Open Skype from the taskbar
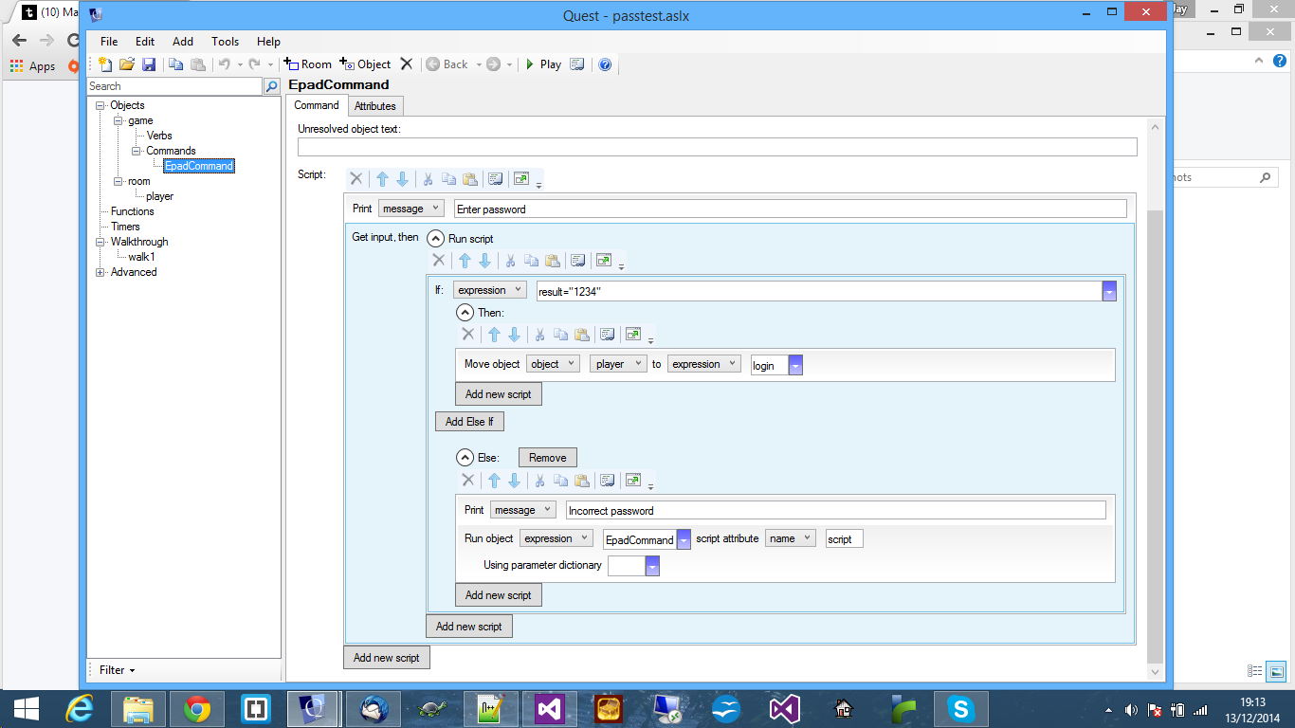The height and width of the screenshot is (728, 1295). click(960, 708)
